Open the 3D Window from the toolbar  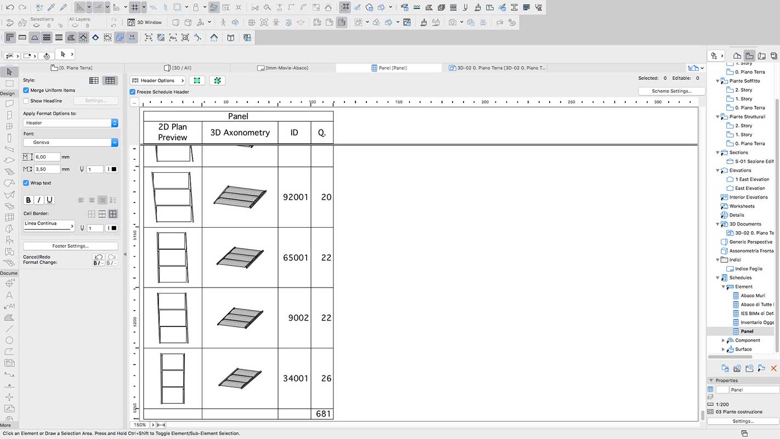pyautogui.click(x=145, y=22)
